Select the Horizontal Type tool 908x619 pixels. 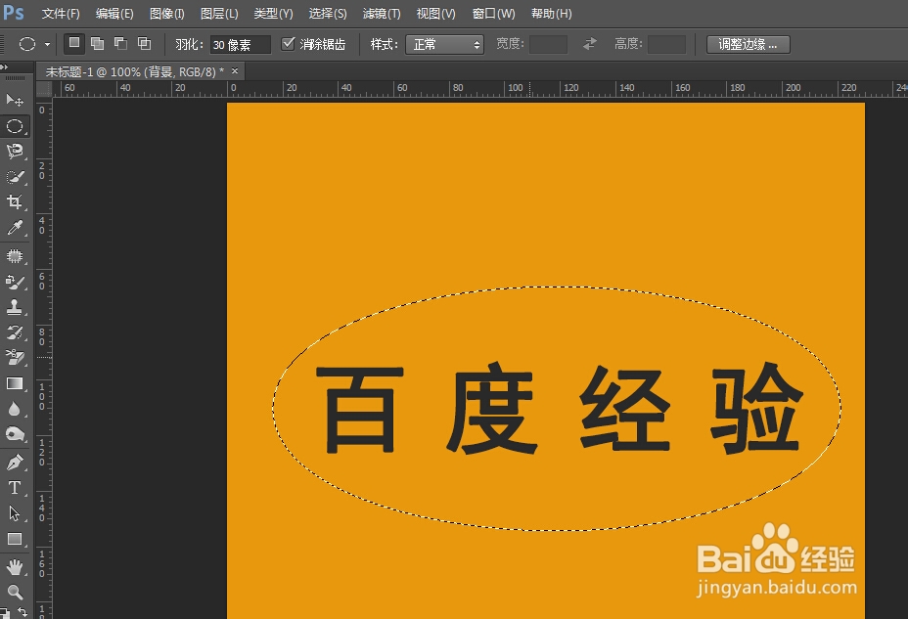(15, 488)
